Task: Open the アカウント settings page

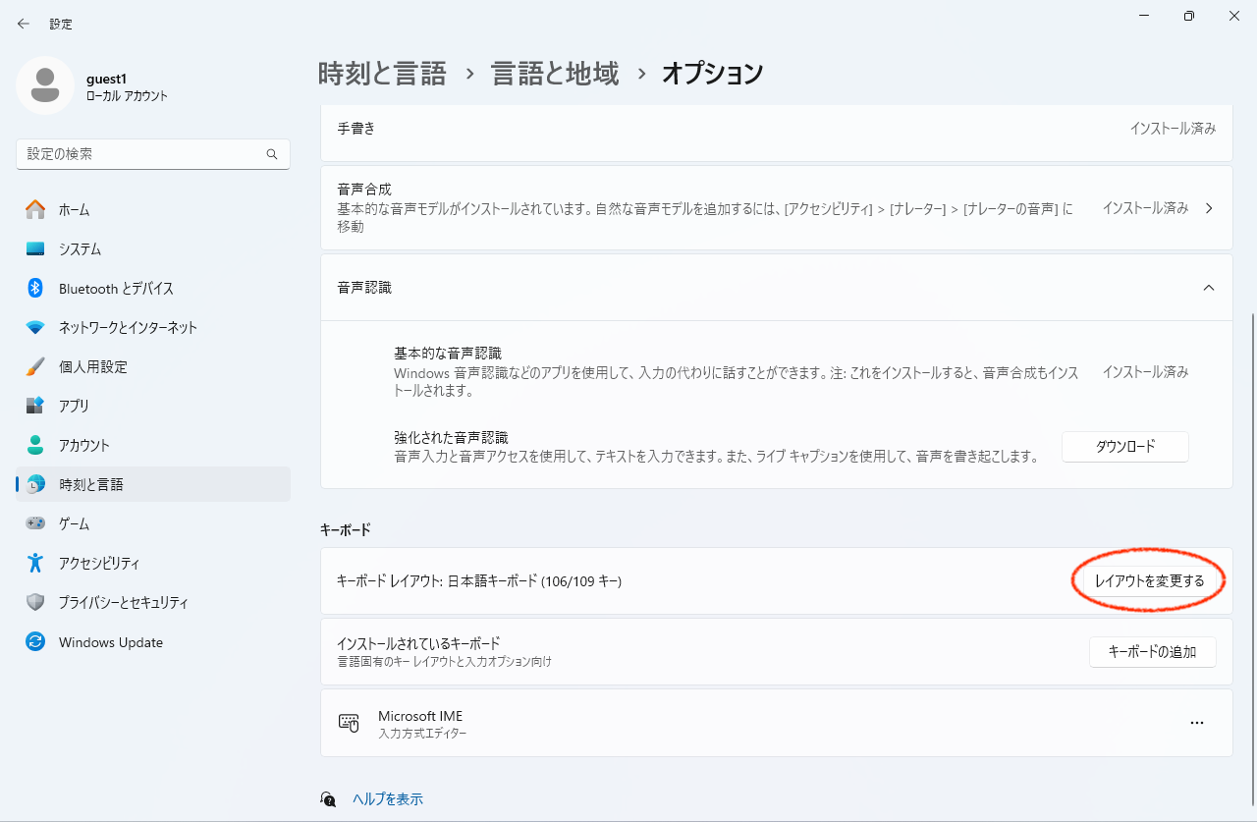Action: point(153,445)
